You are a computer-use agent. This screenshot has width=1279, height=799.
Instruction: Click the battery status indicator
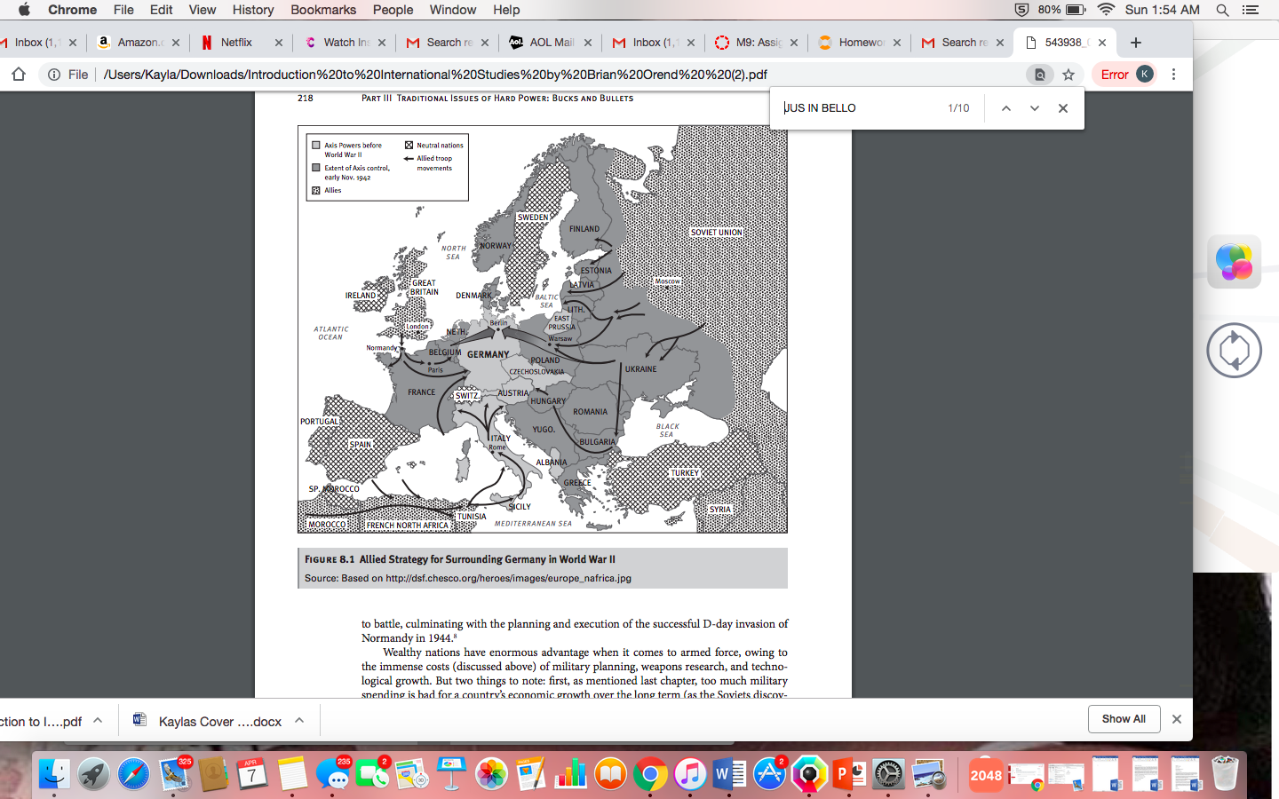[x=1062, y=10]
